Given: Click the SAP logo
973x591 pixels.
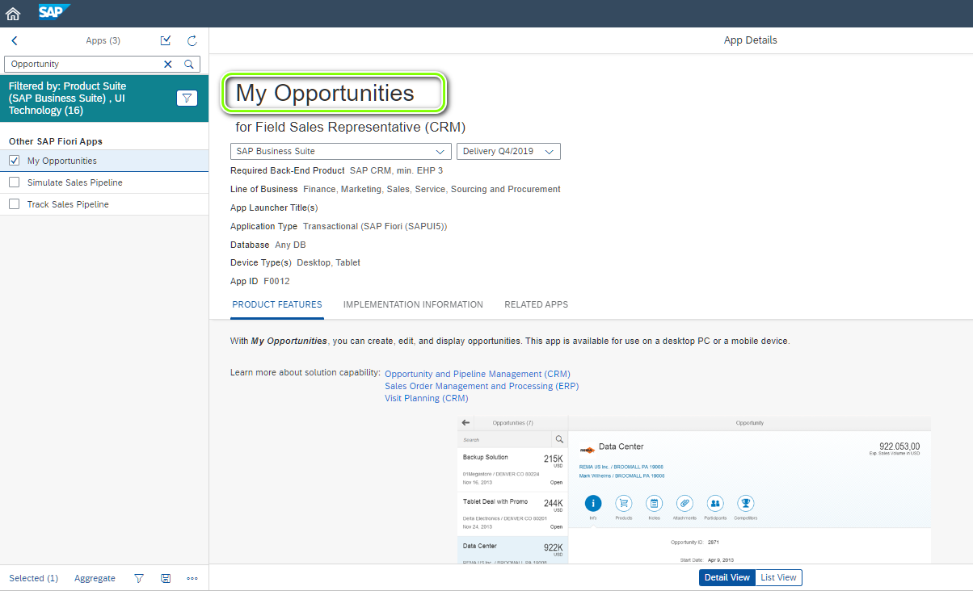Looking at the screenshot, I should point(54,12).
